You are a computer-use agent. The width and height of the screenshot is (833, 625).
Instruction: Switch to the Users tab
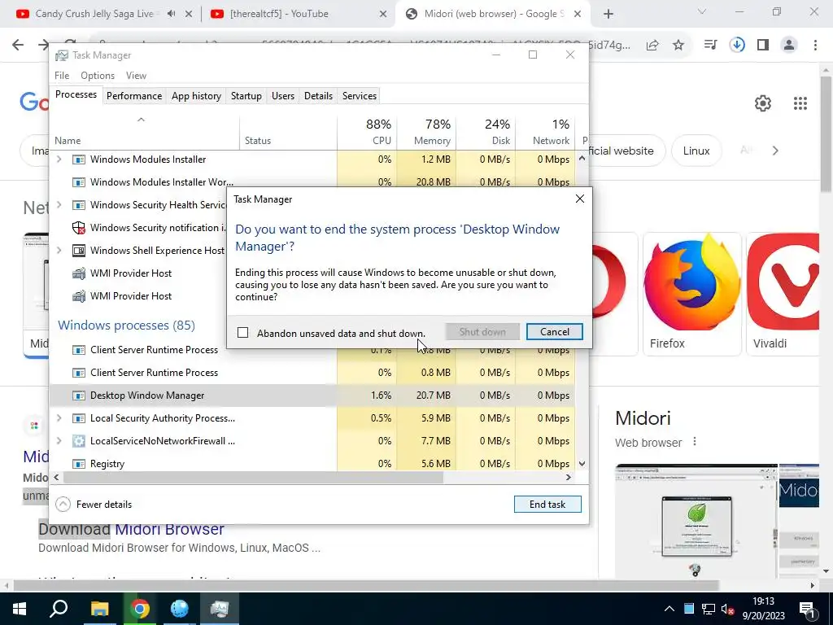click(282, 96)
